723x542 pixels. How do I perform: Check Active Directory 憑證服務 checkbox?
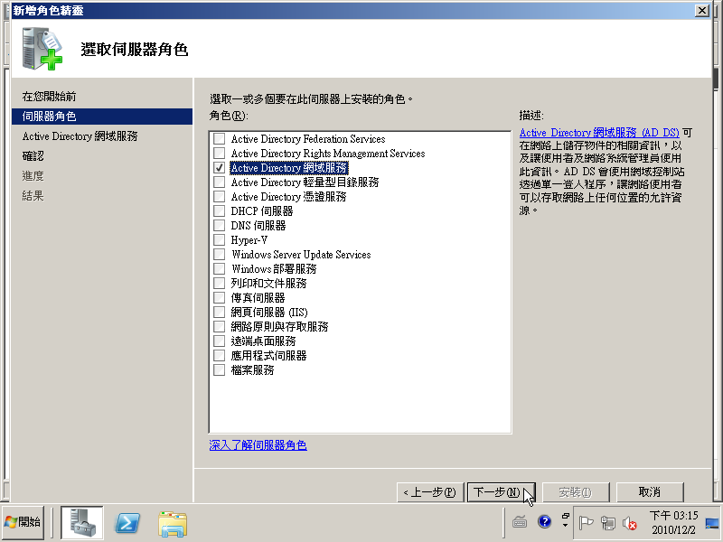coord(220,197)
